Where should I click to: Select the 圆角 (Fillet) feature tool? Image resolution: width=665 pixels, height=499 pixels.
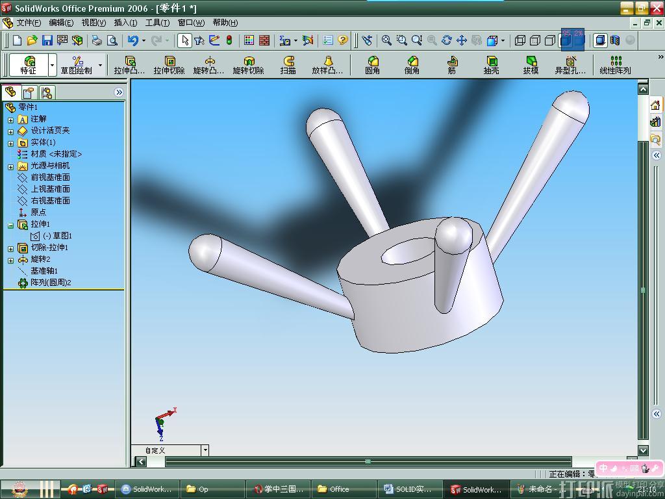(372, 64)
